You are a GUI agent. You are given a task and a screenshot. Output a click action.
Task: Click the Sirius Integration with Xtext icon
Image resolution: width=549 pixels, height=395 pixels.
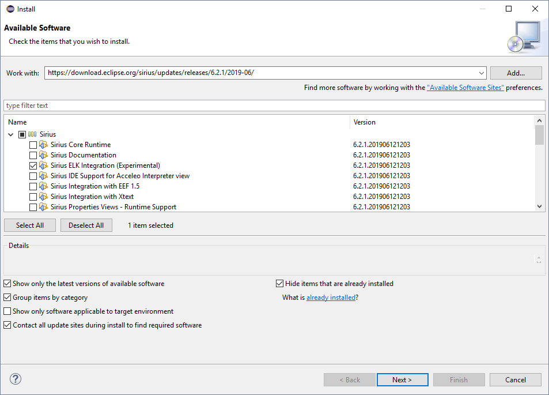(43, 197)
